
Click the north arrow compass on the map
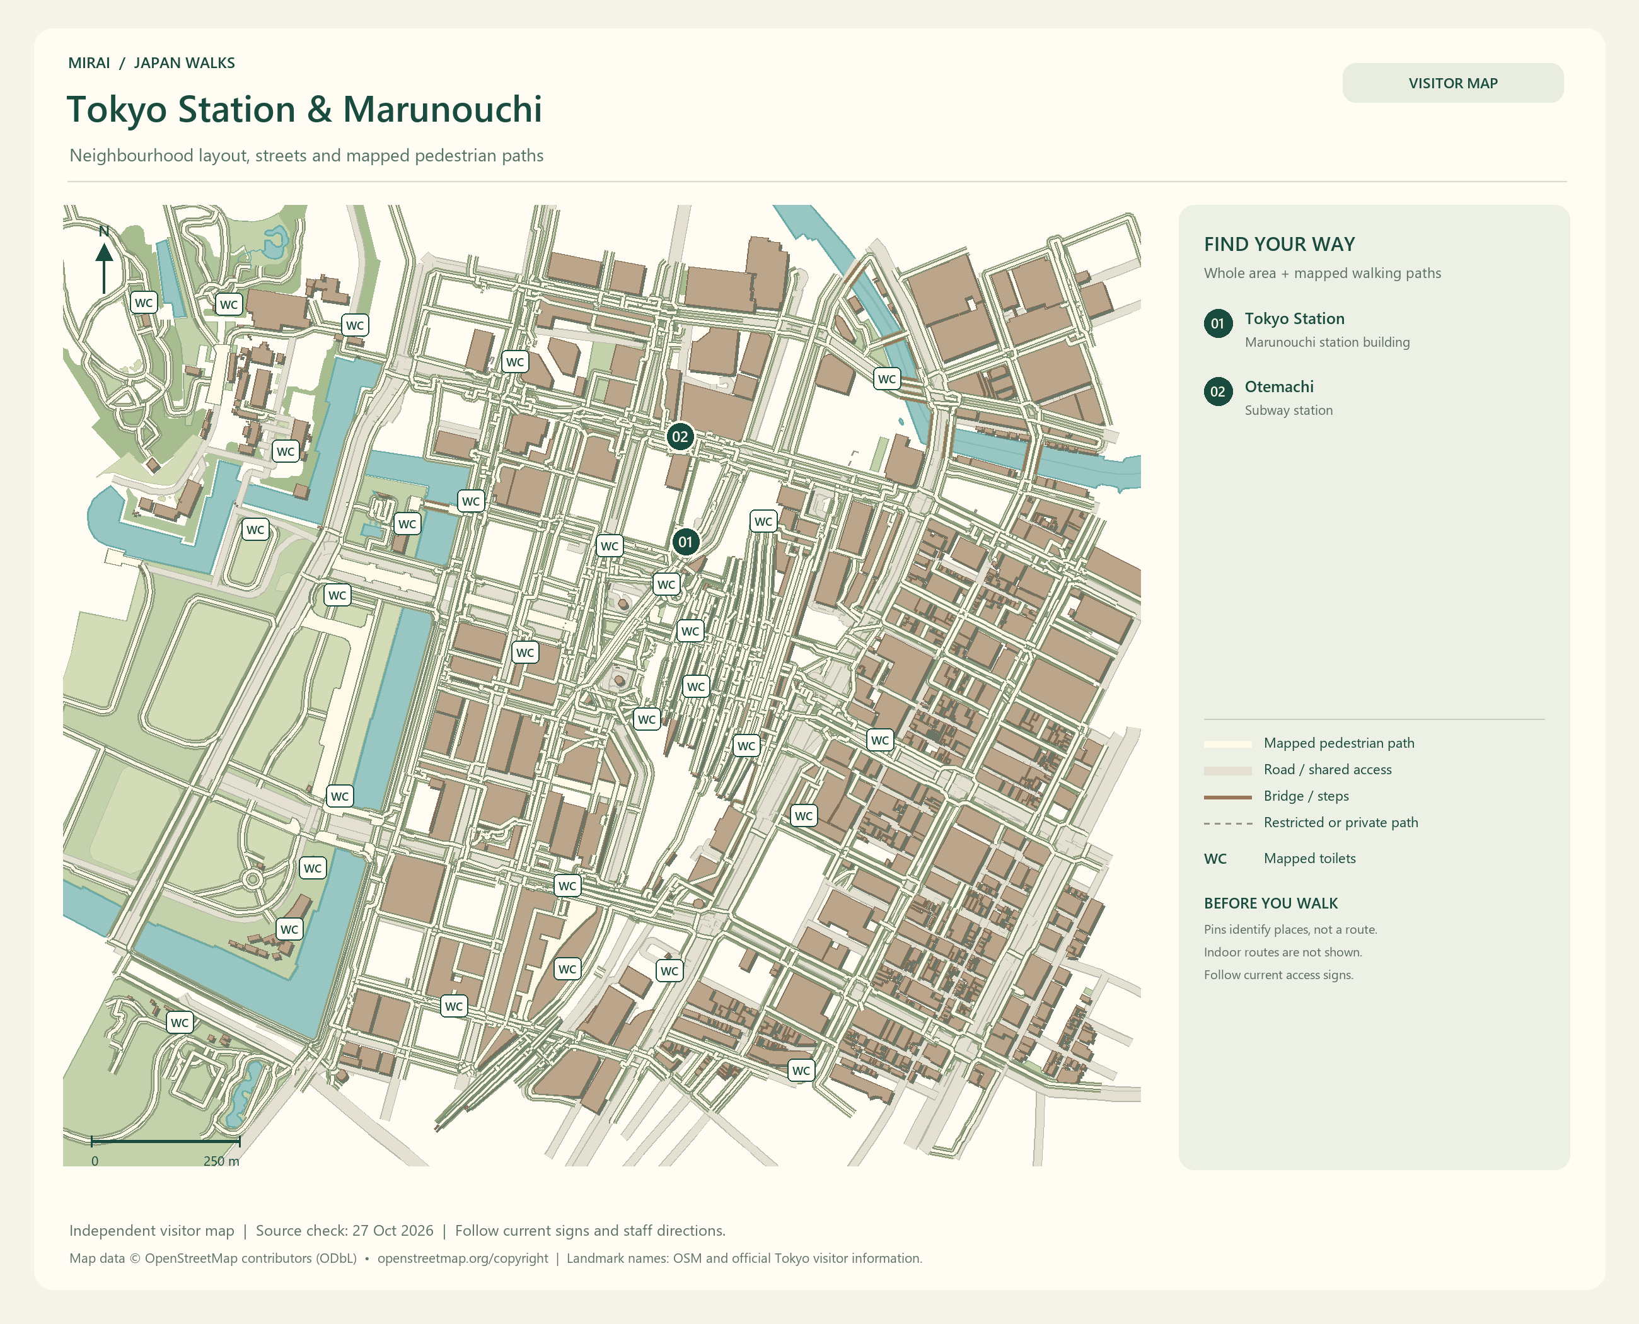(105, 259)
